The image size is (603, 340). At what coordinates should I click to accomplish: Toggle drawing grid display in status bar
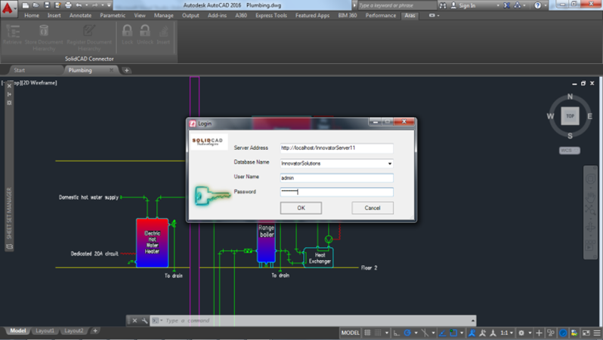tap(367, 332)
